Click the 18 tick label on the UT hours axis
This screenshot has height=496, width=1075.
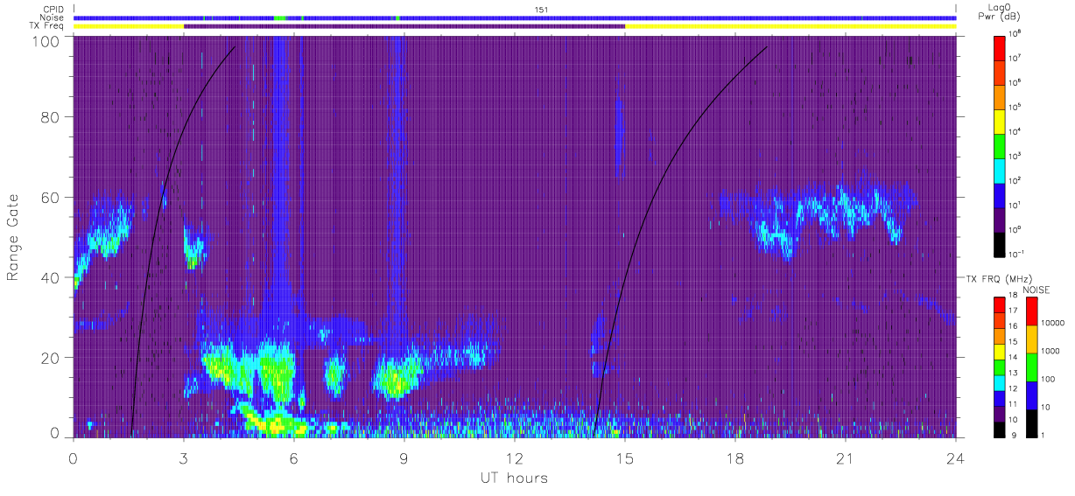coord(735,458)
